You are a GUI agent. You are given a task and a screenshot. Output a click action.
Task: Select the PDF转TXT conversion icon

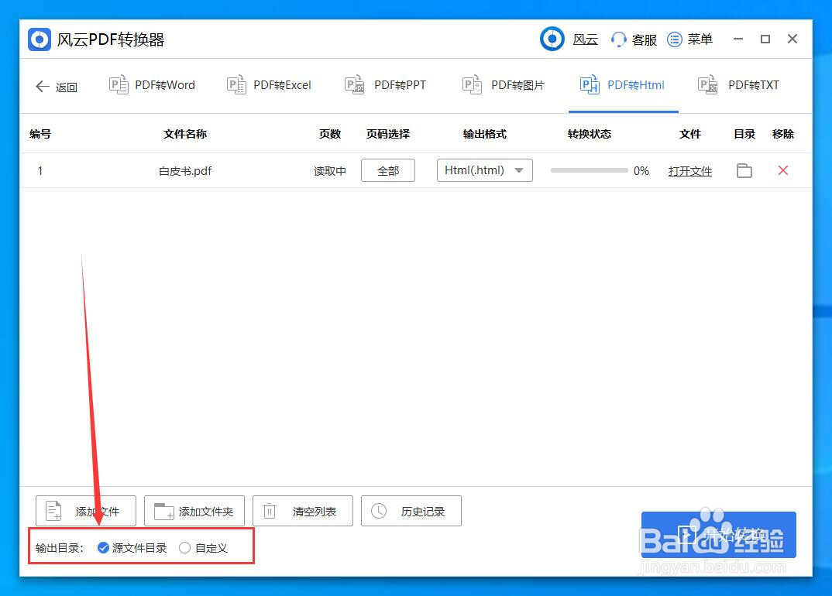click(x=707, y=85)
